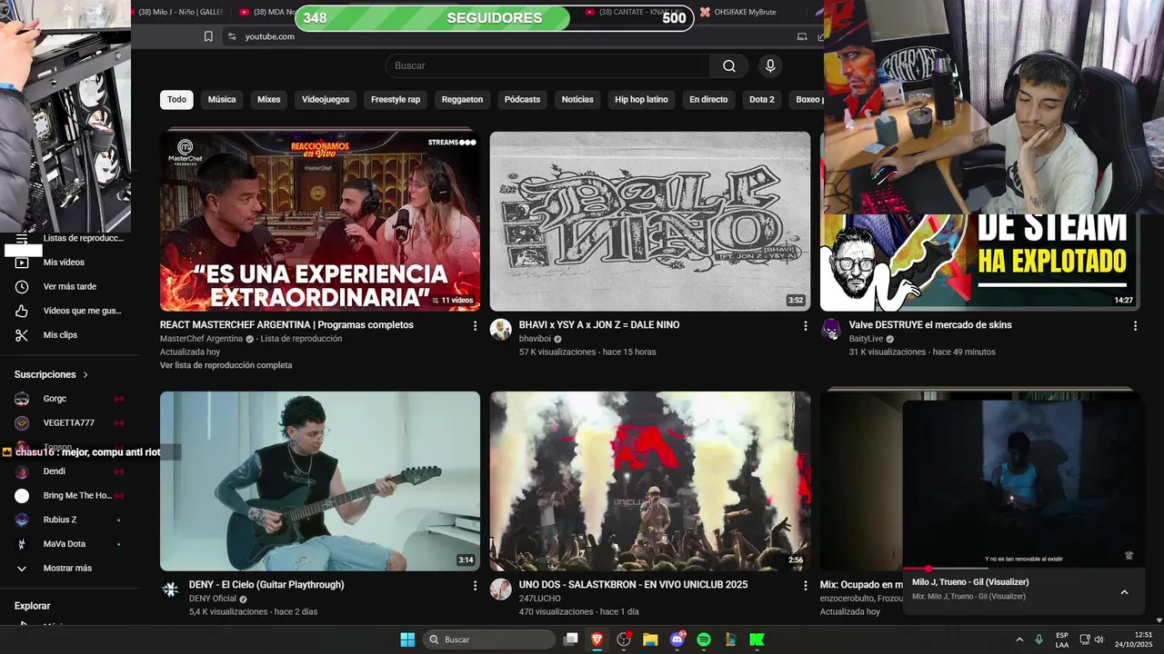Image resolution: width=1164 pixels, height=654 pixels.
Task: Click the volume icon in system tray
Action: 1099,639
